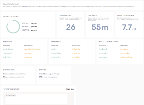Image resolution: width=144 pixels, height=105 pixels.
Task: Click the CONVERSATIONS card heading
Action: point(65,15)
